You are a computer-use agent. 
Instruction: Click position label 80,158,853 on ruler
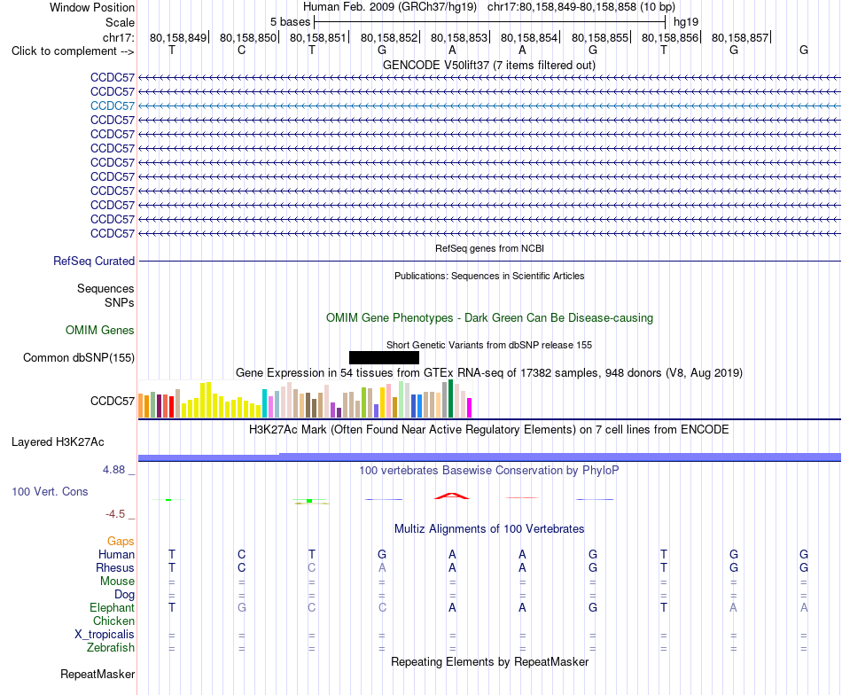click(x=459, y=37)
